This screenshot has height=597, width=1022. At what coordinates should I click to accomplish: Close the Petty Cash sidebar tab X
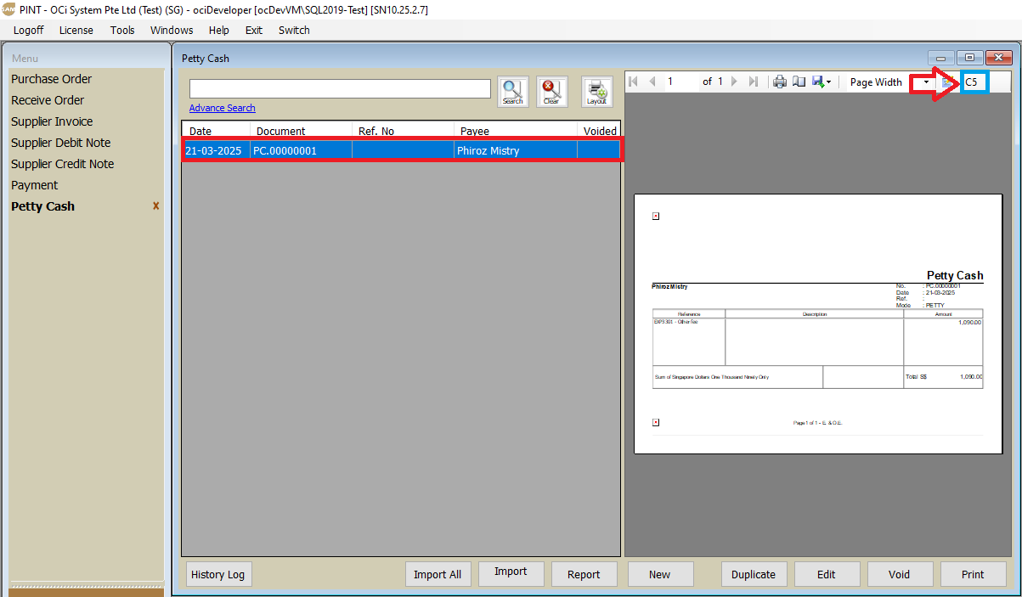click(x=155, y=206)
